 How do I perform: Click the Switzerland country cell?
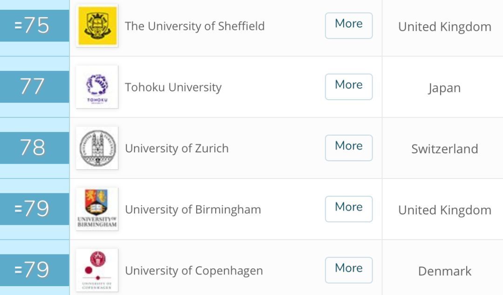point(445,149)
